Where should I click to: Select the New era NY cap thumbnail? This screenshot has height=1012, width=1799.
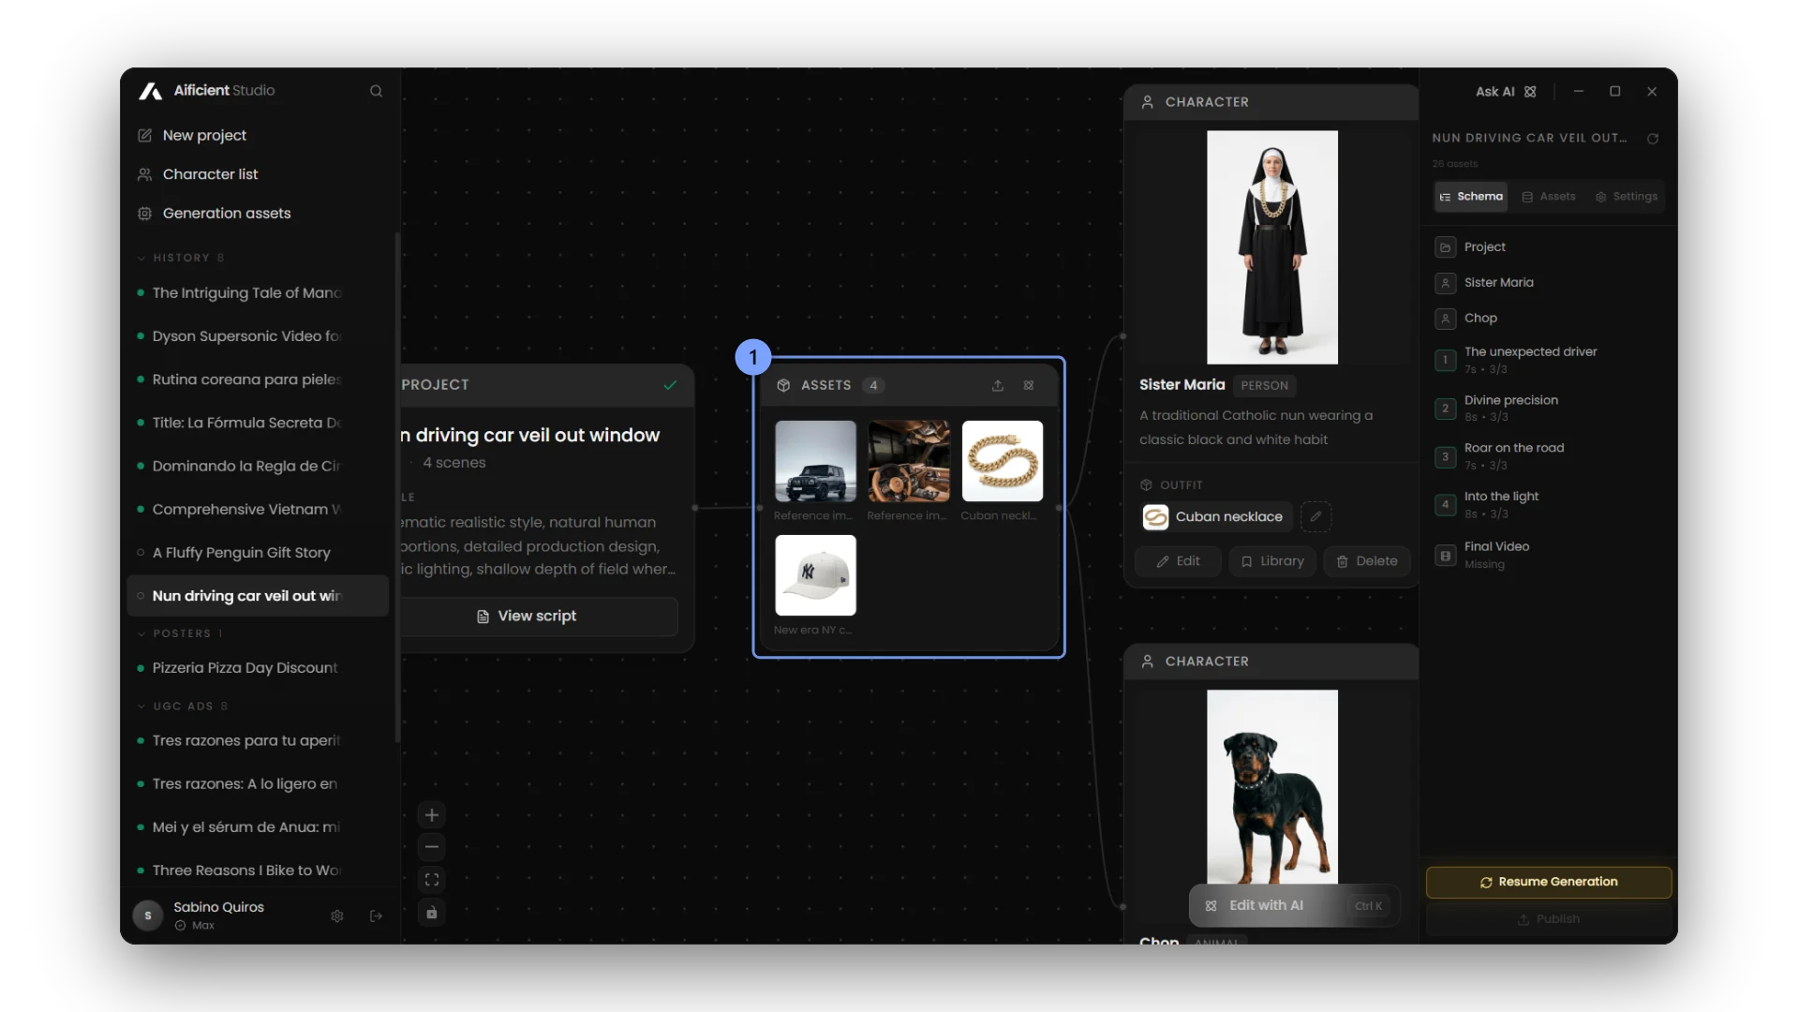coord(815,575)
